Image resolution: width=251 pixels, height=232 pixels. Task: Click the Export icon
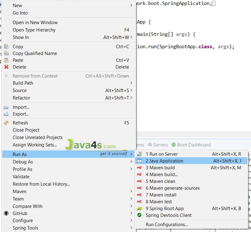pos(6,114)
